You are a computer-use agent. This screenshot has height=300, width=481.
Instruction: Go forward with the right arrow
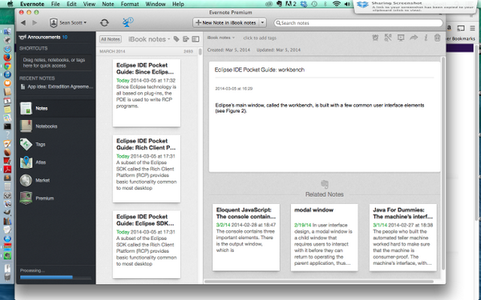[34, 22]
